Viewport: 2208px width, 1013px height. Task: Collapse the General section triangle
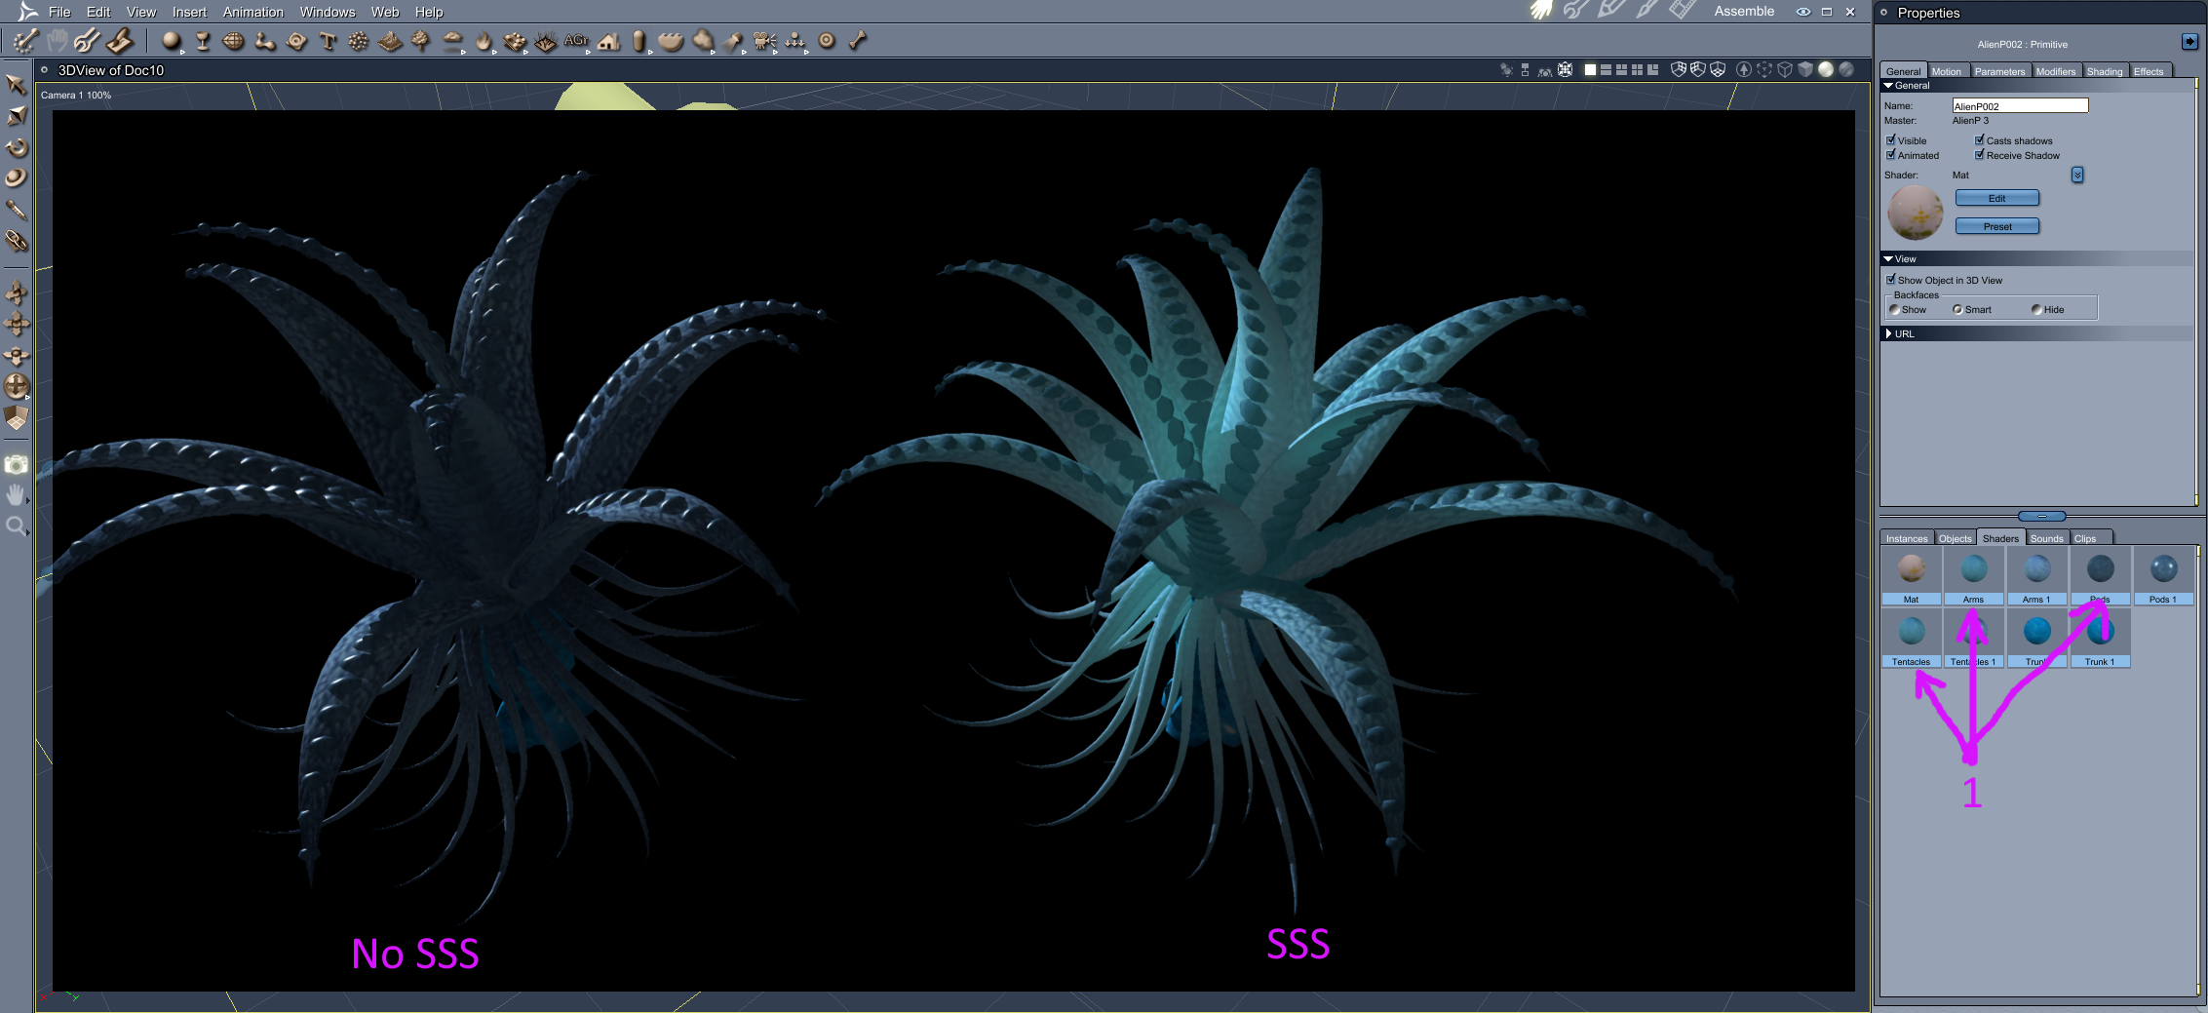(x=1888, y=86)
